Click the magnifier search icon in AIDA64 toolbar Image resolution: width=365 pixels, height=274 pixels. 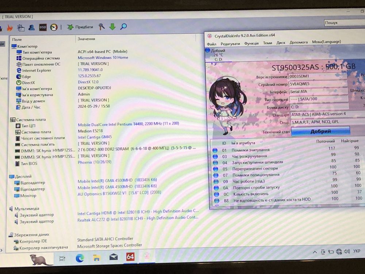coord(123,26)
